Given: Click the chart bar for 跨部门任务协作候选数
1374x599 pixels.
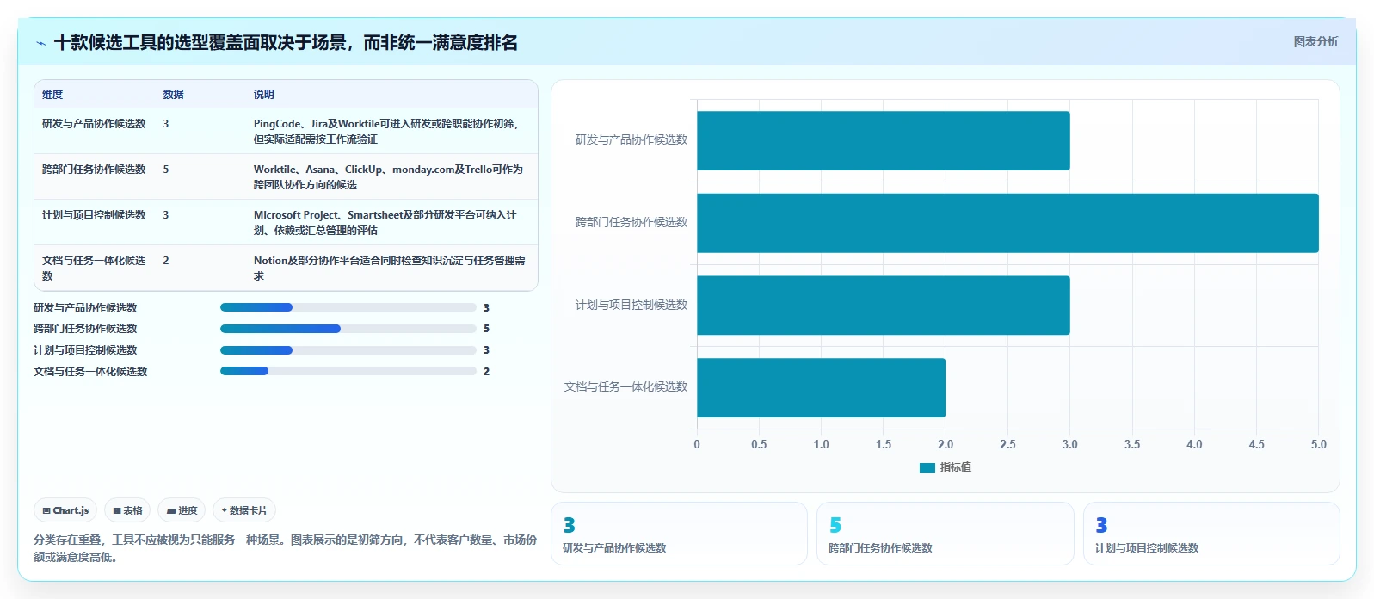Looking at the screenshot, I should (1007, 223).
